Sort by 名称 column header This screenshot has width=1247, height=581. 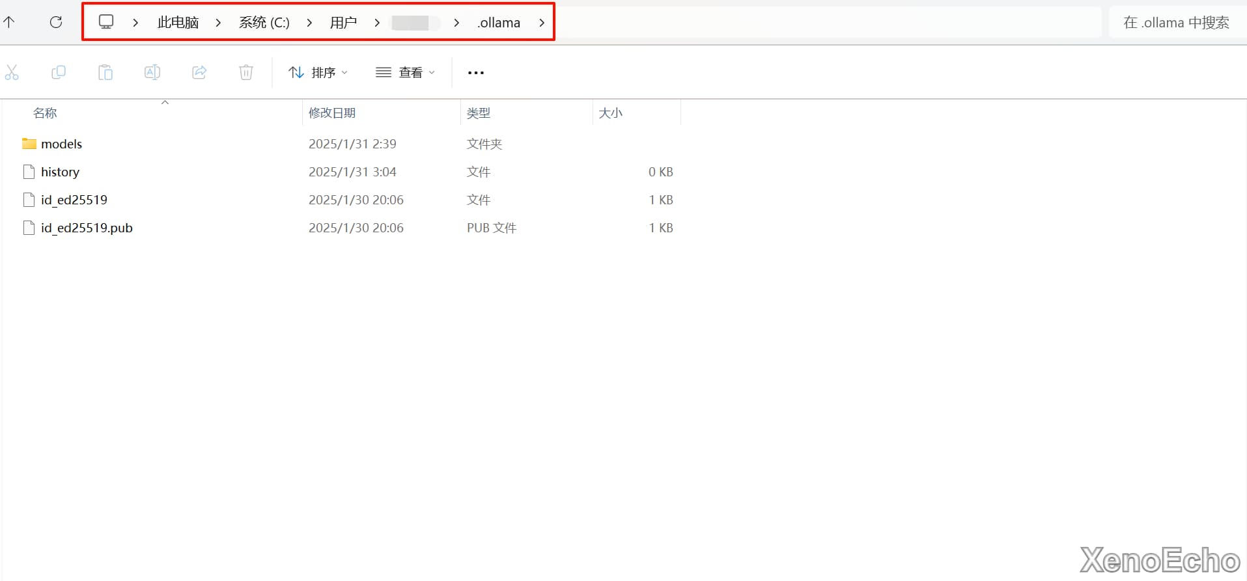pos(45,113)
